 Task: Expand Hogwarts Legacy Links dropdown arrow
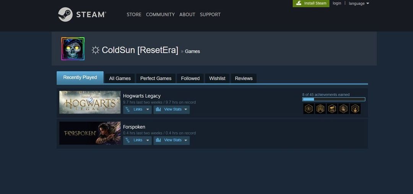(148, 109)
